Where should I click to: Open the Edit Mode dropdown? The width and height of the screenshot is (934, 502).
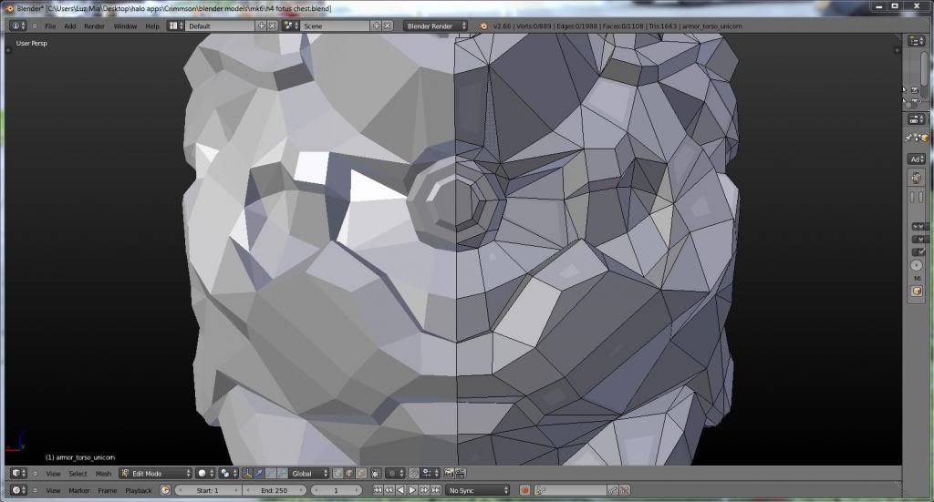[x=155, y=474]
